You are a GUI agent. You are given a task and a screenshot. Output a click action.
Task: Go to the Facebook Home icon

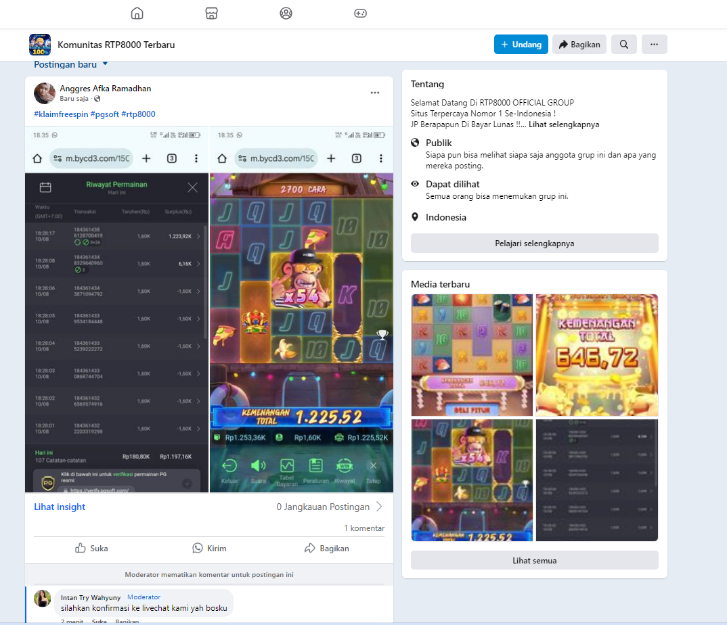137,13
